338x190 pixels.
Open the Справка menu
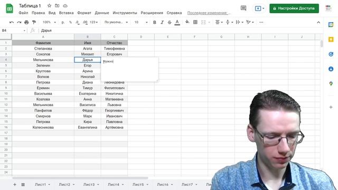(174, 13)
